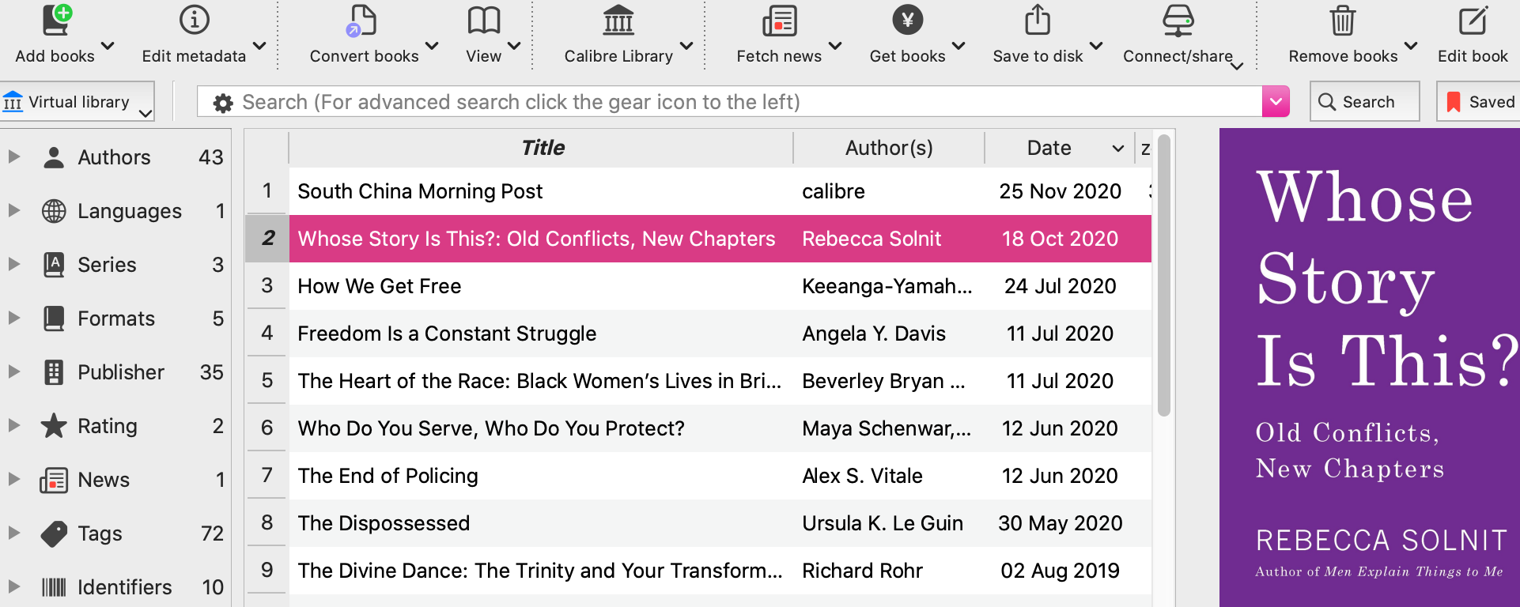Click the Get books icon
Viewport: 1520px width, 607px height.
[908, 21]
